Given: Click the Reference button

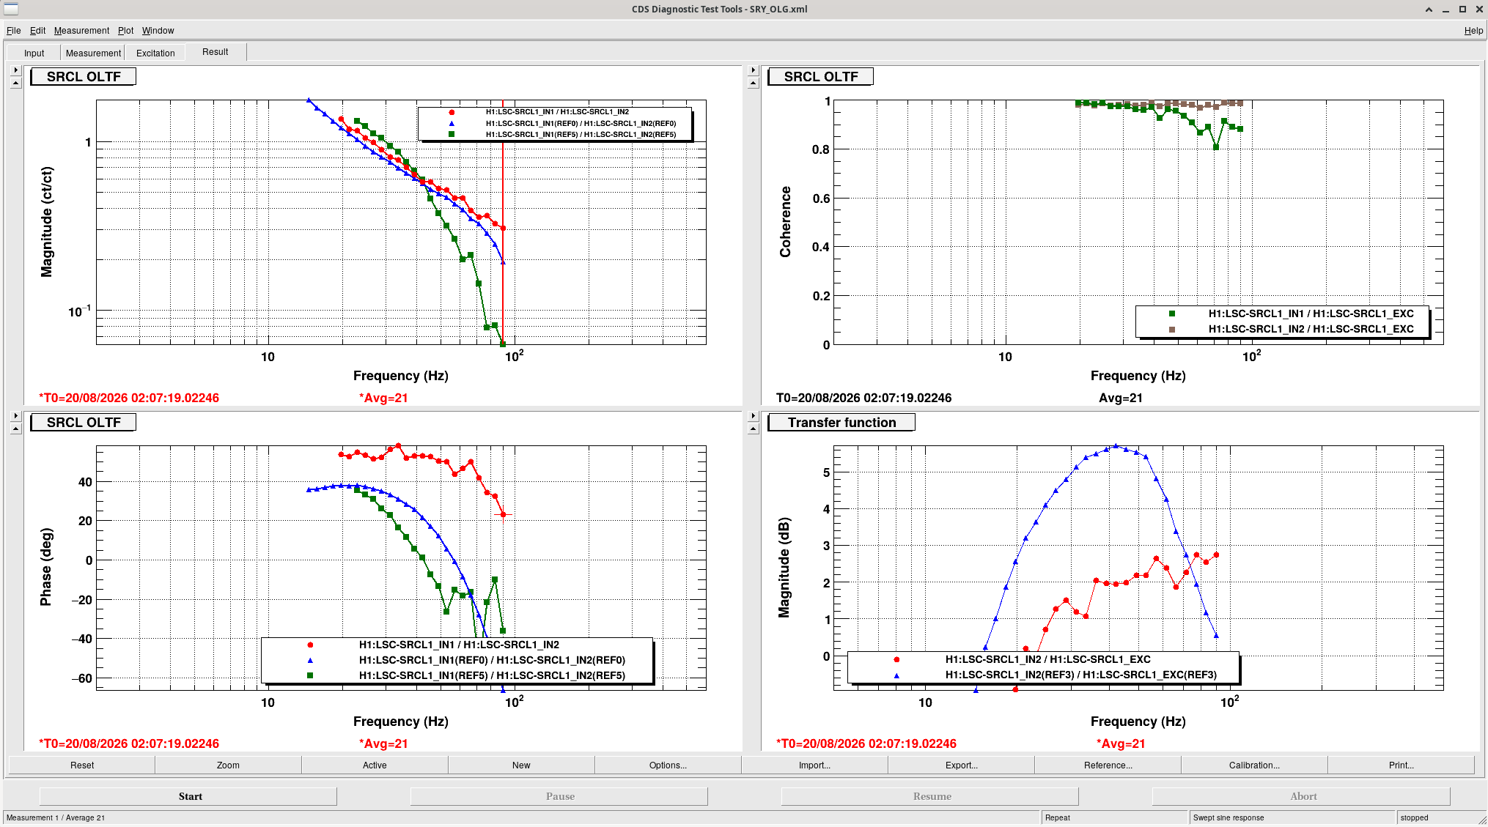Looking at the screenshot, I should [x=1108, y=765].
